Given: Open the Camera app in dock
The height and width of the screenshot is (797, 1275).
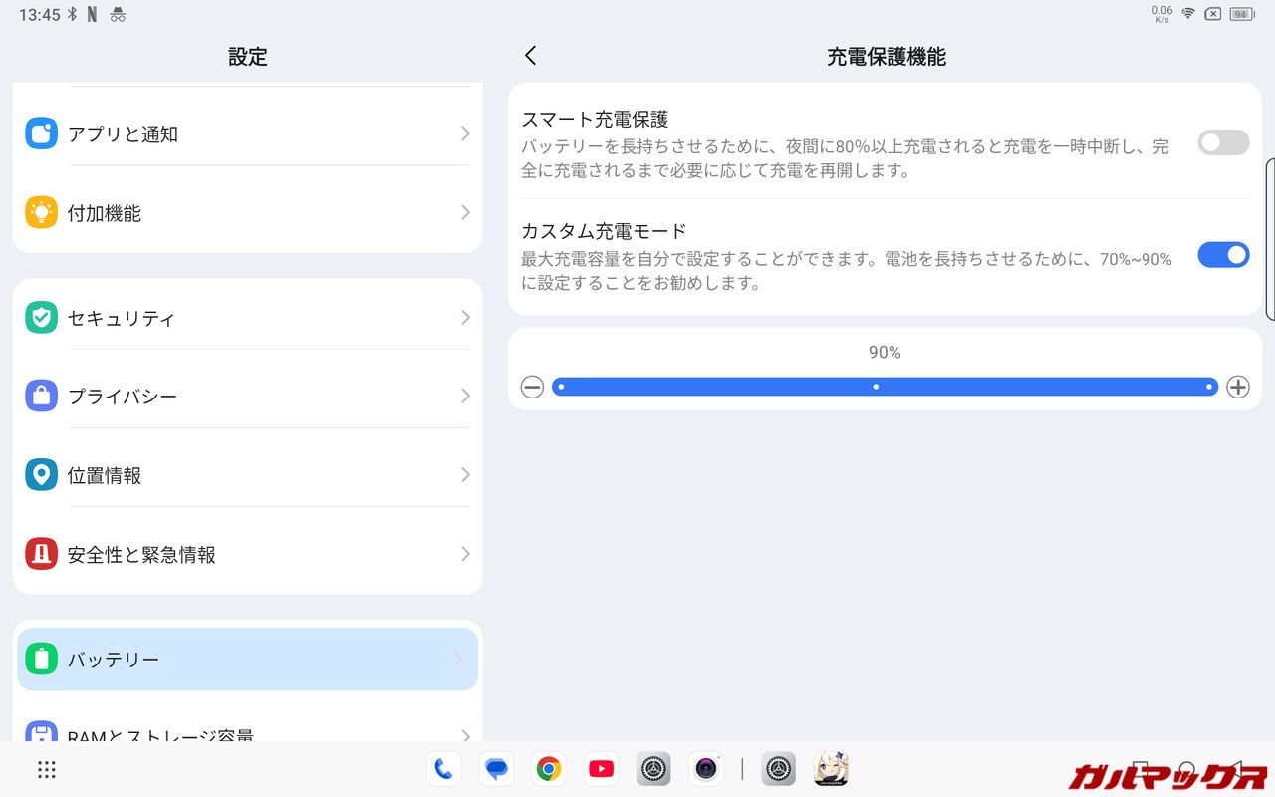Looking at the screenshot, I should [x=706, y=769].
